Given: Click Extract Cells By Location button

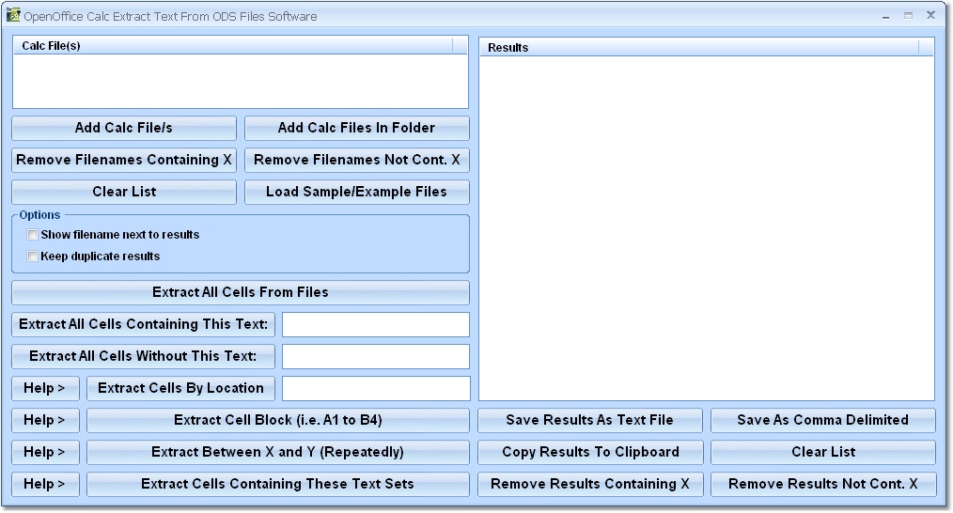Looking at the screenshot, I should click(x=180, y=388).
